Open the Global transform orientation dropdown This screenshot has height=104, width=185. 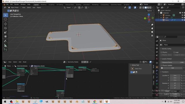[69, 8]
